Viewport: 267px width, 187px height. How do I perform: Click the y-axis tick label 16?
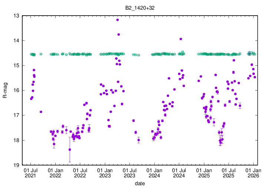pos(17,90)
